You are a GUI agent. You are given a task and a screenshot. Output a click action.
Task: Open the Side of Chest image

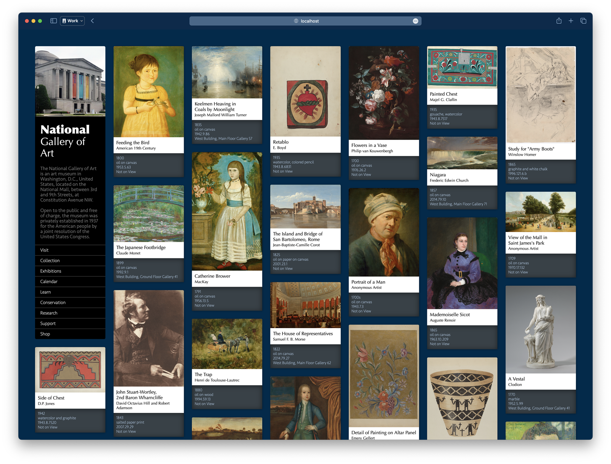[70, 370]
